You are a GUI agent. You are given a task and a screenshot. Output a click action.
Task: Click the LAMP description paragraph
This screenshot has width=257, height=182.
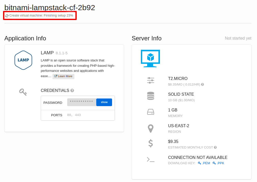(x=78, y=68)
